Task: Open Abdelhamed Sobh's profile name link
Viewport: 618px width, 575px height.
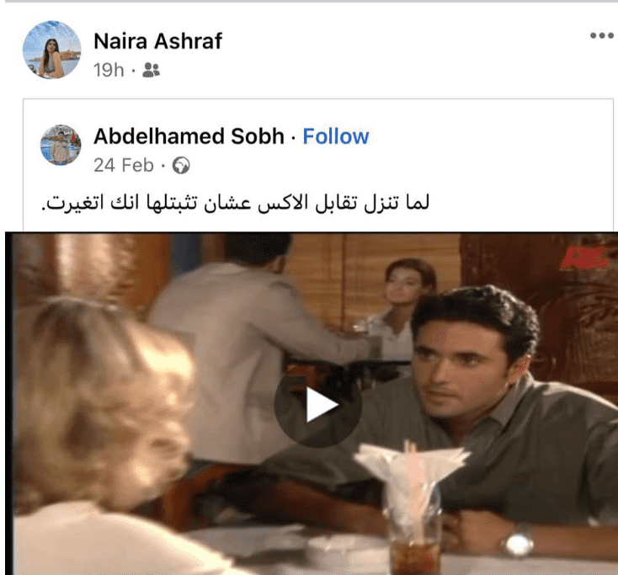Action: point(189,136)
